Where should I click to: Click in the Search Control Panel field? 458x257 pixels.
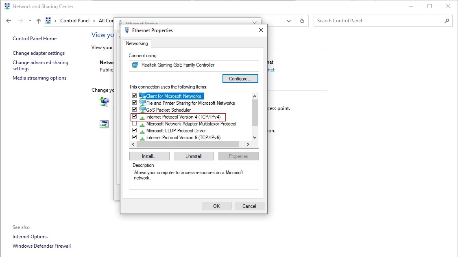pos(378,21)
